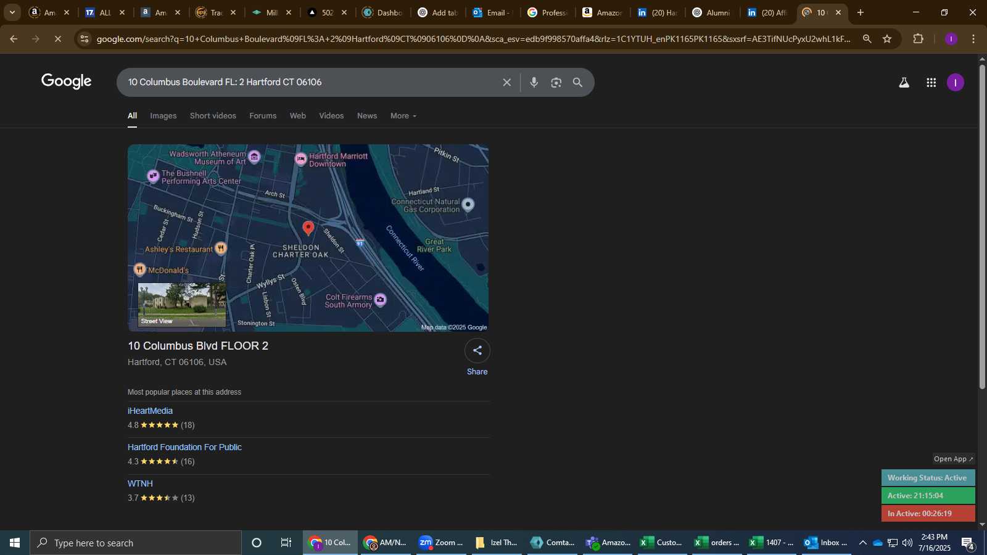
Task: Open Chrome three-dot menu
Action: pos(973,39)
